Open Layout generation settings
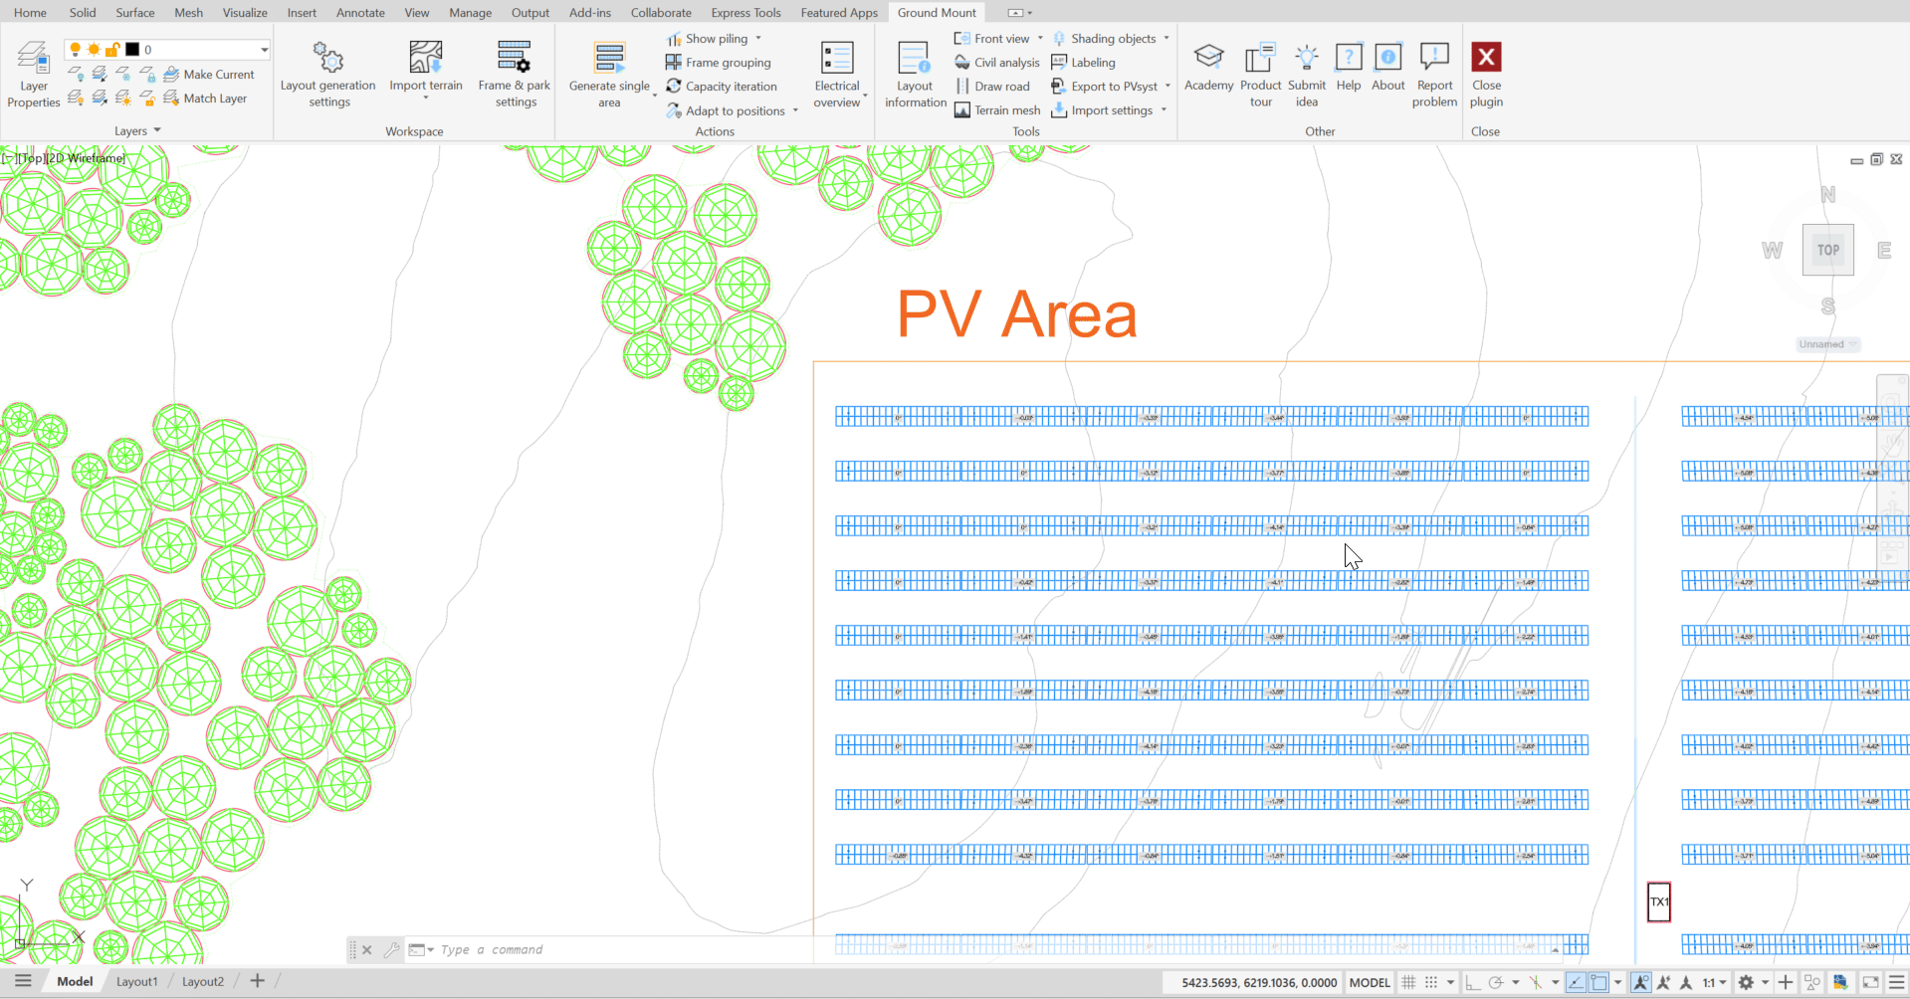The image size is (1910, 999). pos(328,74)
